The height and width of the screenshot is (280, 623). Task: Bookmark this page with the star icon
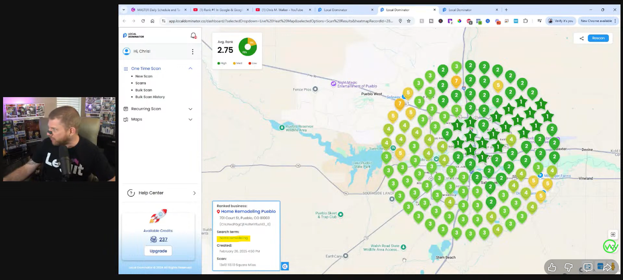[x=408, y=21]
